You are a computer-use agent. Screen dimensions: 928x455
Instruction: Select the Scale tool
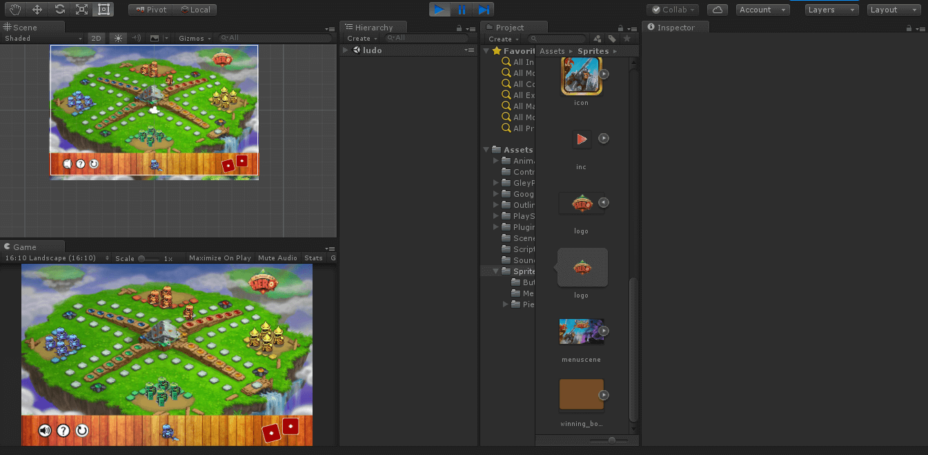82,10
